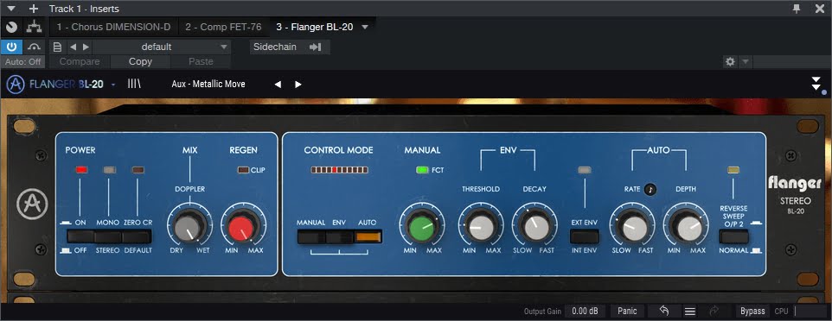832x321 pixels.
Task: Click the Output Gain 0.00 dB field
Action: 586,311
